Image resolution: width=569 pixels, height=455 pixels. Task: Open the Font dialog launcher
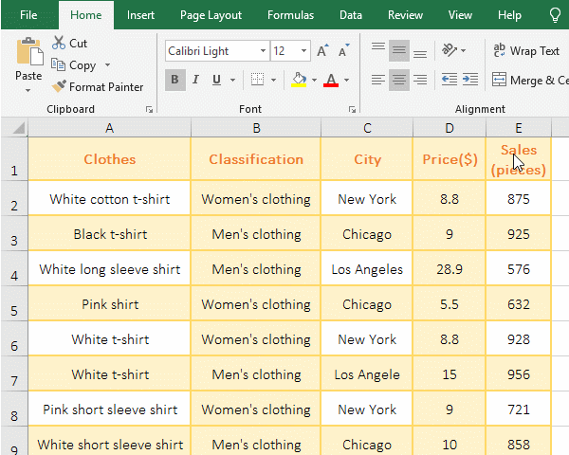coord(352,110)
